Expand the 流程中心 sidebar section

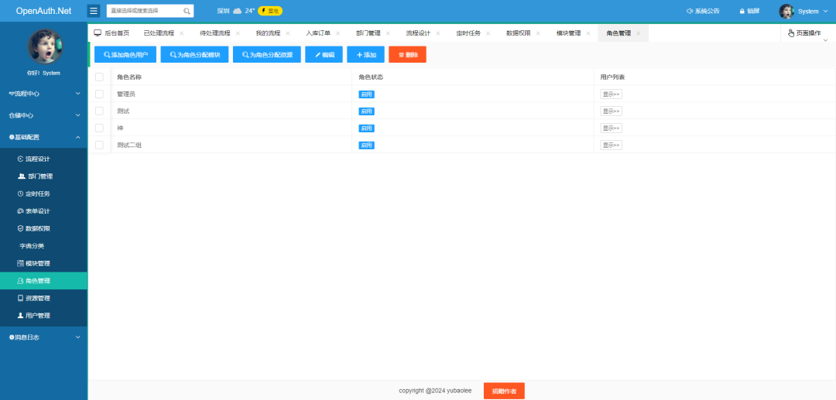coord(43,94)
